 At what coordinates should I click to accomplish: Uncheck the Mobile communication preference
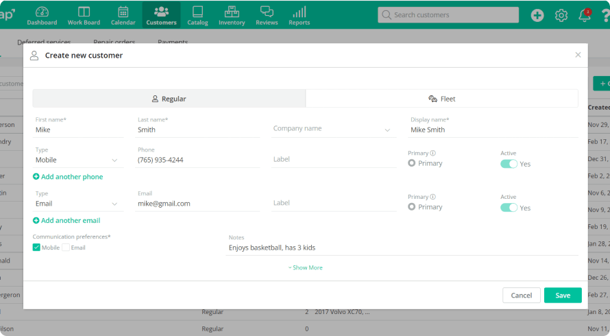click(x=37, y=248)
